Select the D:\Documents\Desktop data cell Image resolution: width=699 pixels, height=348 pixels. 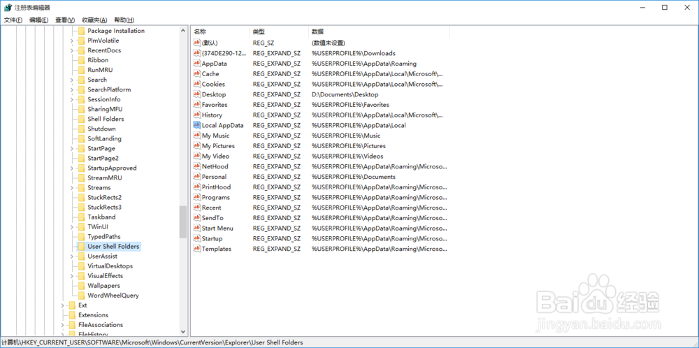(345, 94)
